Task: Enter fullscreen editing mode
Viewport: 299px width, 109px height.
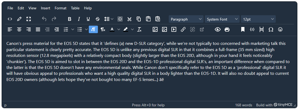Action: coord(29,19)
